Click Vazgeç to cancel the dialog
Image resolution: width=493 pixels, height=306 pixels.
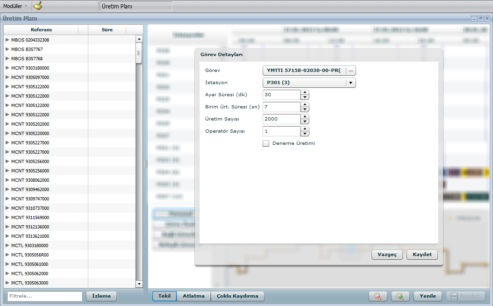[x=387, y=255]
